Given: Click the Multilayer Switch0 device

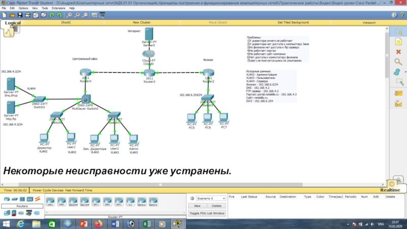Looking at the screenshot, I should 85,99.
